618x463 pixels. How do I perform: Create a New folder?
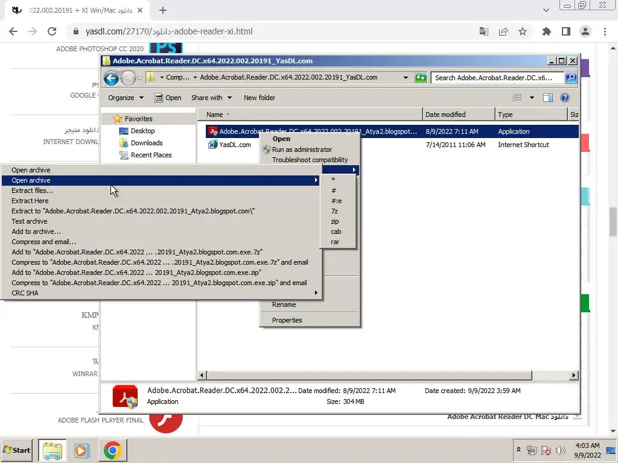(260, 98)
